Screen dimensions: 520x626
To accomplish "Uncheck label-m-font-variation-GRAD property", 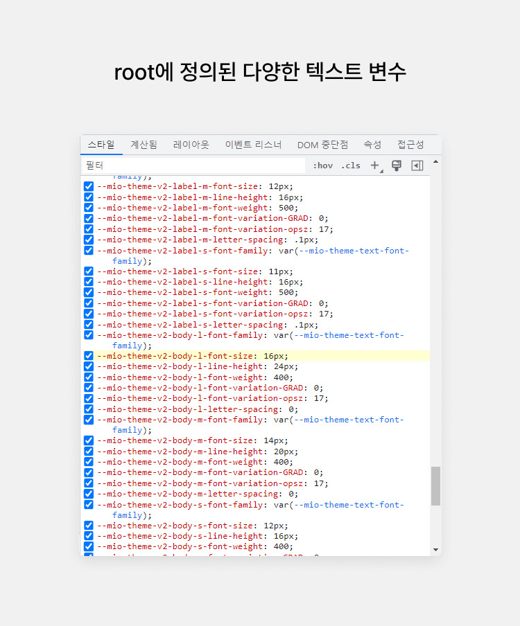I will 89,218.
